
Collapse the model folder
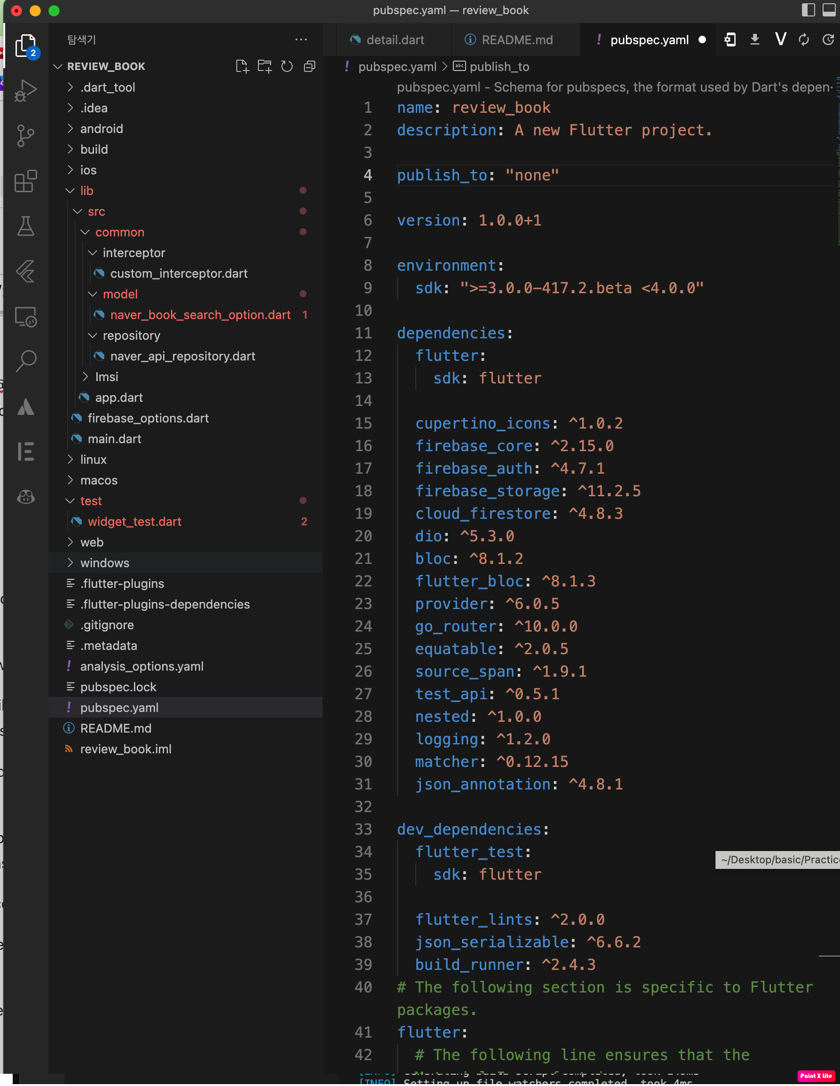[x=186, y=294]
